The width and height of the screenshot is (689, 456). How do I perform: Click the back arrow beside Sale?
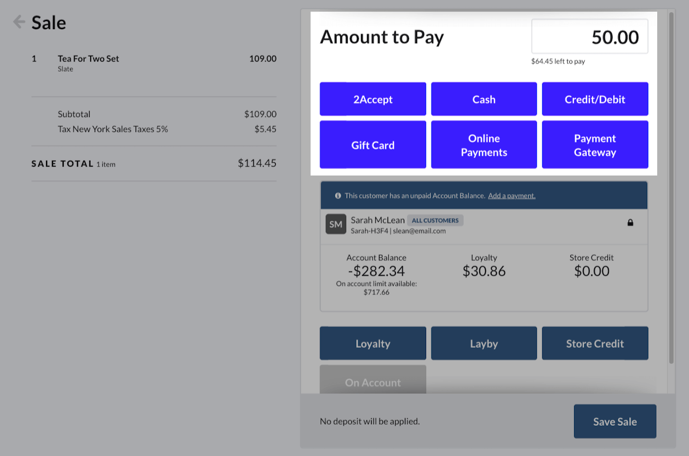(x=19, y=22)
